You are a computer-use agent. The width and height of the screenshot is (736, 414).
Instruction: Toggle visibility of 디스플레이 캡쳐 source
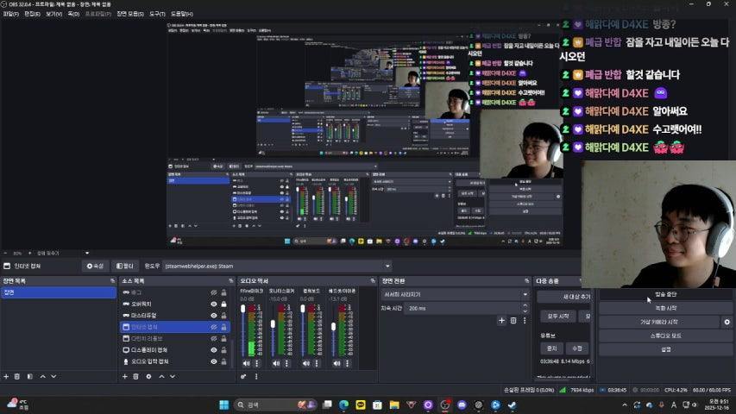(x=214, y=350)
